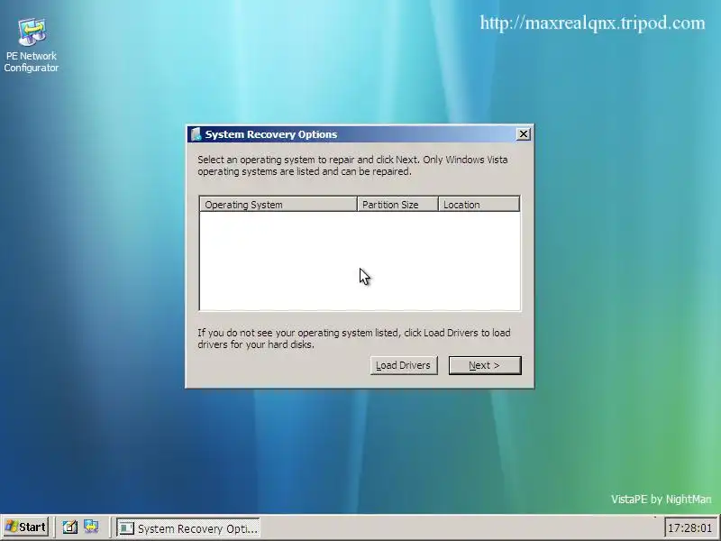Click the taskbar clock showing 17:28:01
The width and height of the screenshot is (721, 541).
click(x=689, y=527)
